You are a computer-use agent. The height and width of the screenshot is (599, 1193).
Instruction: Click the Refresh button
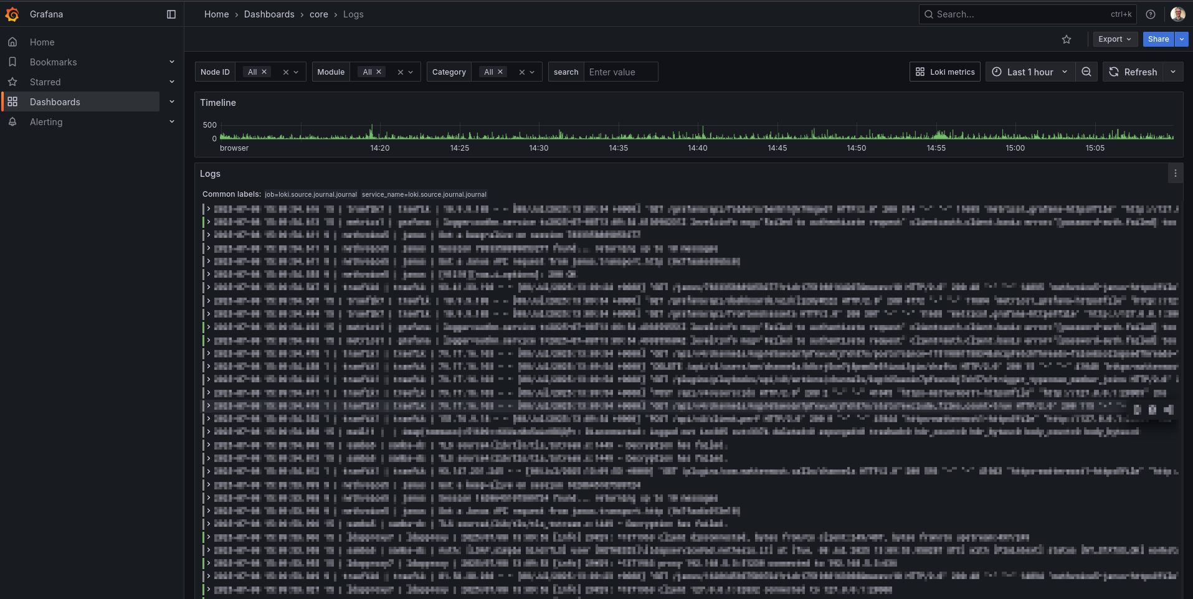click(1133, 72)
